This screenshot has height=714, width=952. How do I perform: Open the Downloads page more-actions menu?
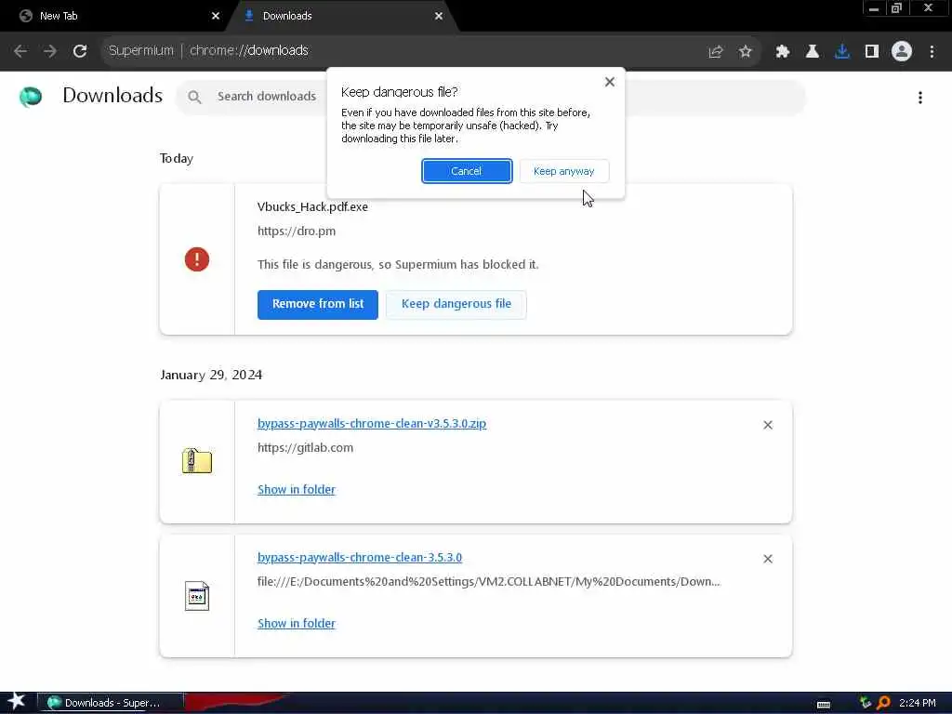[920, 98]
